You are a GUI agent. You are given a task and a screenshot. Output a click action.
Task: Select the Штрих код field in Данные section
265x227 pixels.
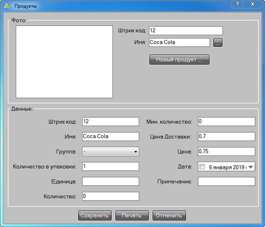[x=111, y=122]
